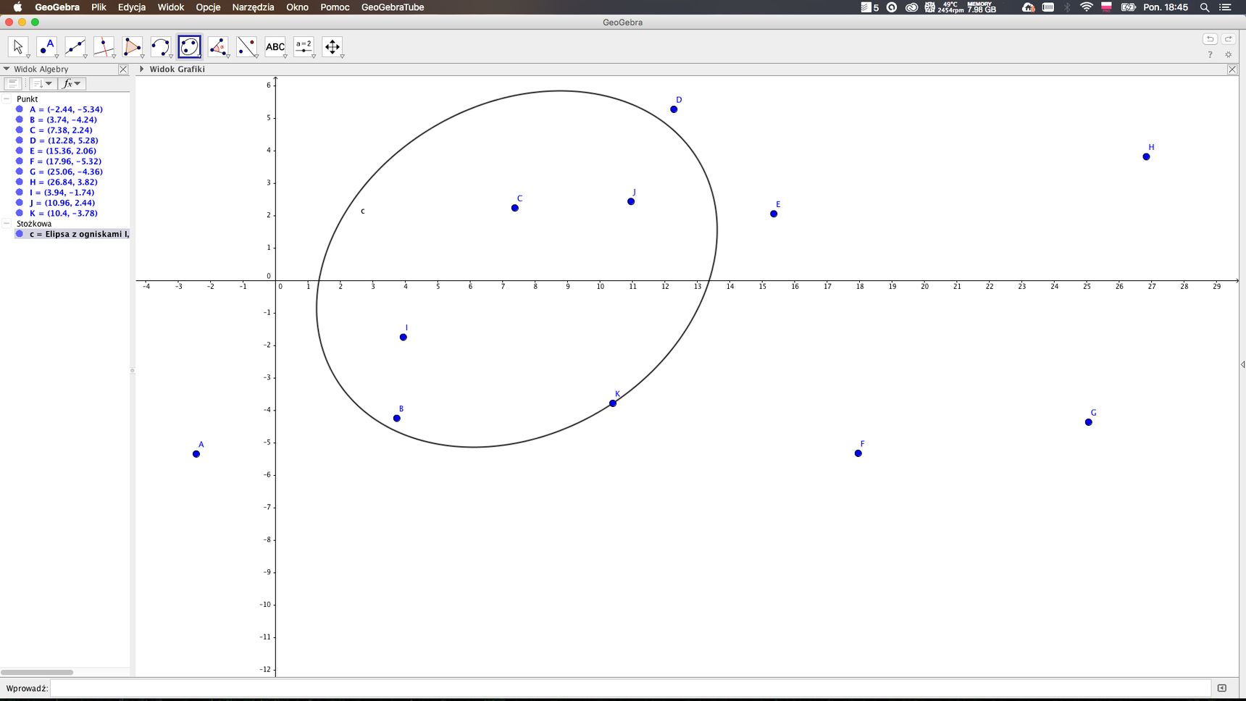Open the Edycja menu
Viewport: 1246px width, 701px height.
[132, 7]
